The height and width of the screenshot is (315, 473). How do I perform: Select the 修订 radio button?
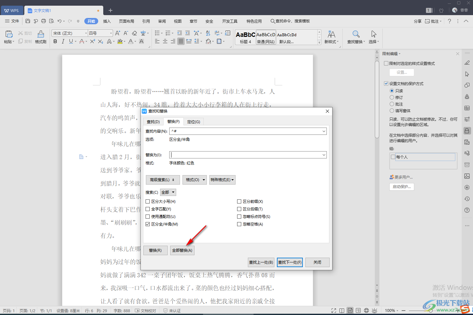pos(392,97)
